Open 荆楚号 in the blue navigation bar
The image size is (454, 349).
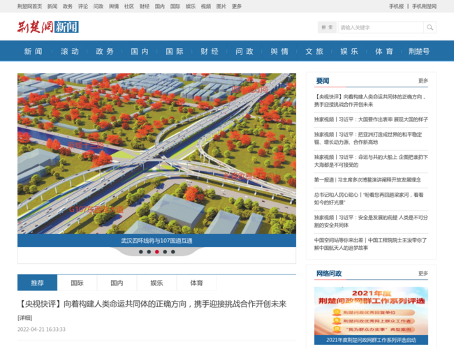click(418, 51)
